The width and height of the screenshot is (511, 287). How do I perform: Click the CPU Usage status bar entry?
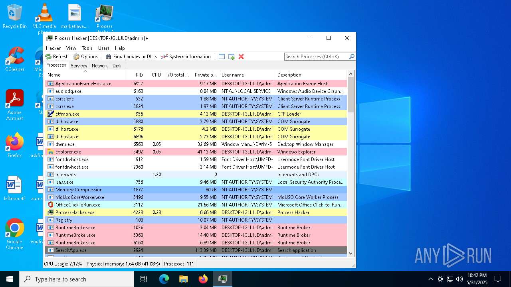click(63, 264)
